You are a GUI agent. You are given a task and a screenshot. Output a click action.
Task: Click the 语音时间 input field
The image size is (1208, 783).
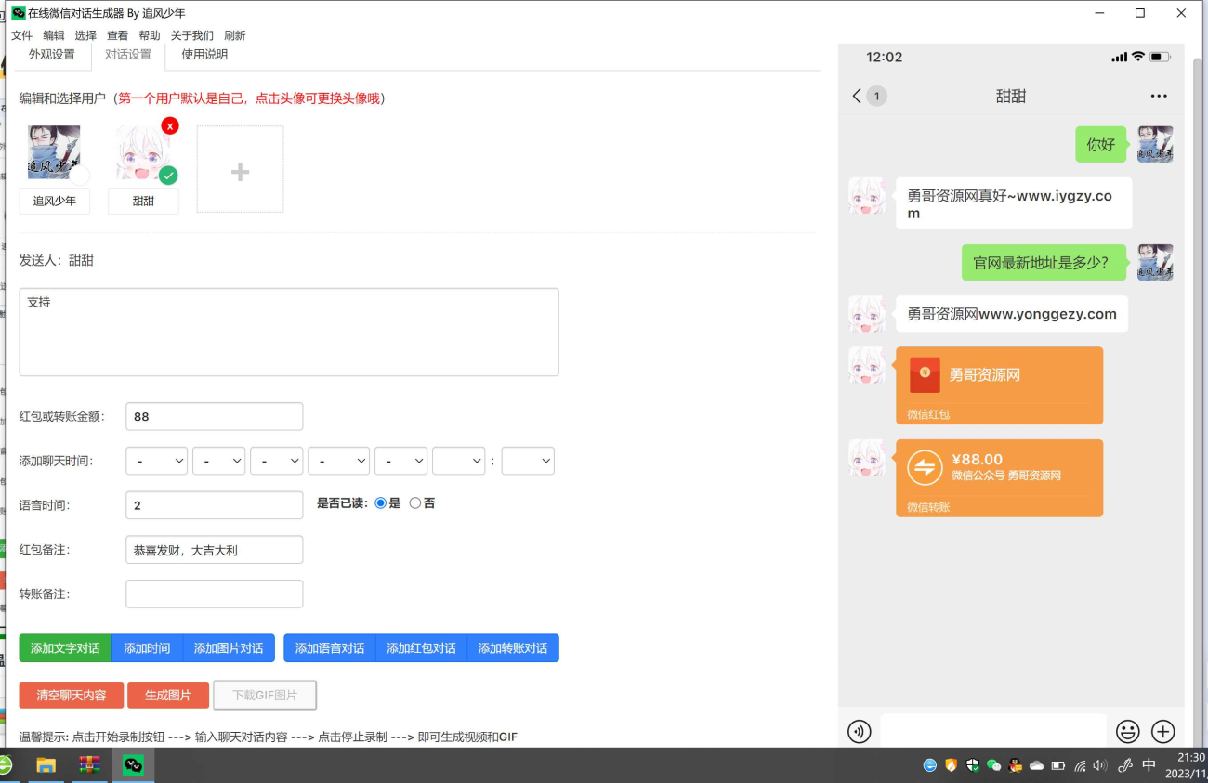tap(215, 505)
